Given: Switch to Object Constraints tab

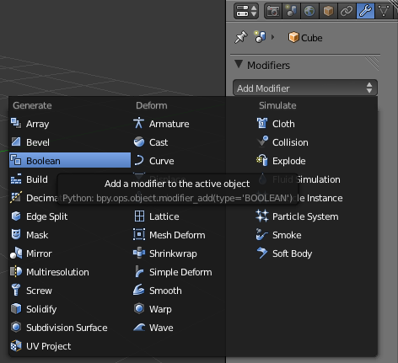Looking at the screenshot, I should click(347, 11).
